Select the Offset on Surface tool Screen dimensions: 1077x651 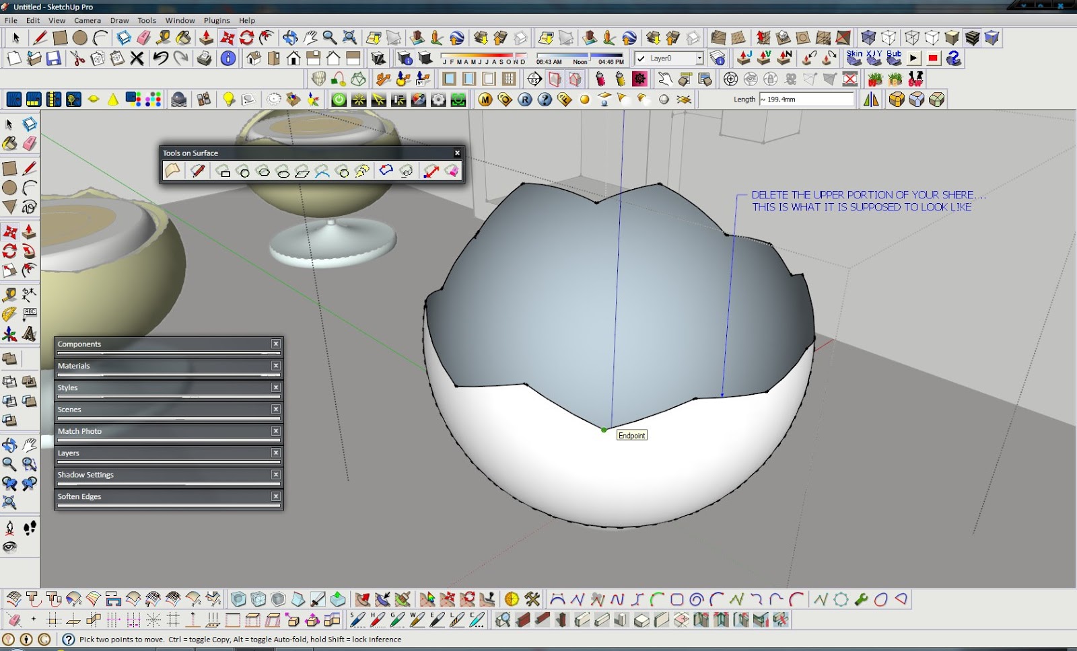(x=385, y=170)
